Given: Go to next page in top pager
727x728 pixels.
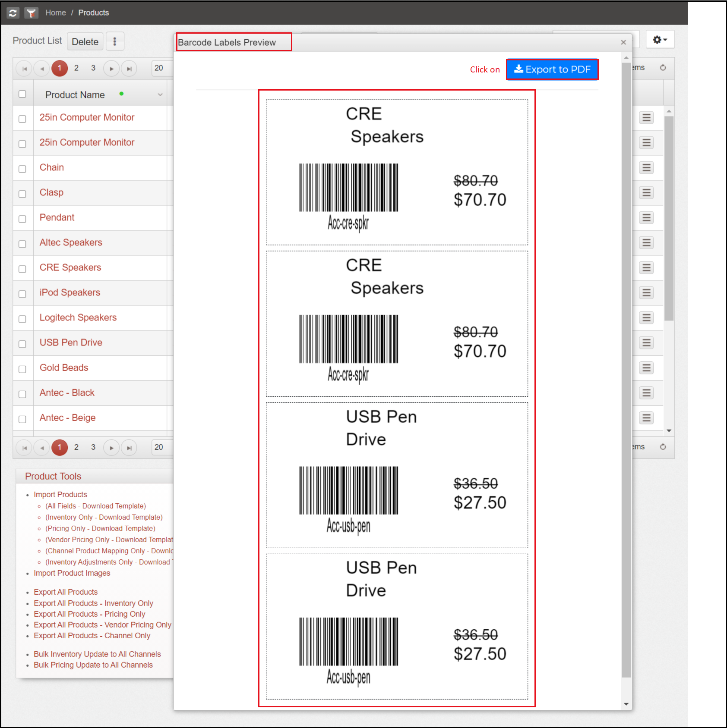Looking at the screenshot, I should (x=111, y=69).
